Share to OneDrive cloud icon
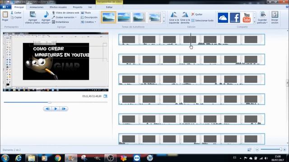This screenshot has width=289, height=162. tap(223, 18)
